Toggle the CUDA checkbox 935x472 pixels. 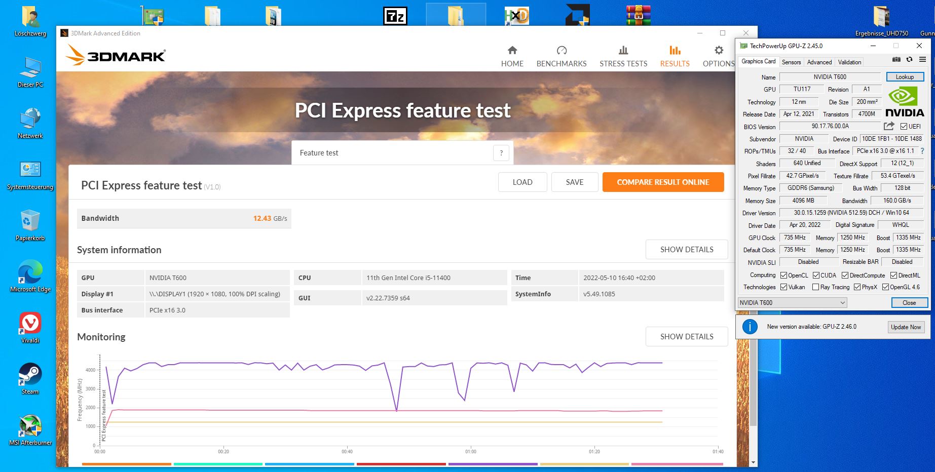[816, 276]
